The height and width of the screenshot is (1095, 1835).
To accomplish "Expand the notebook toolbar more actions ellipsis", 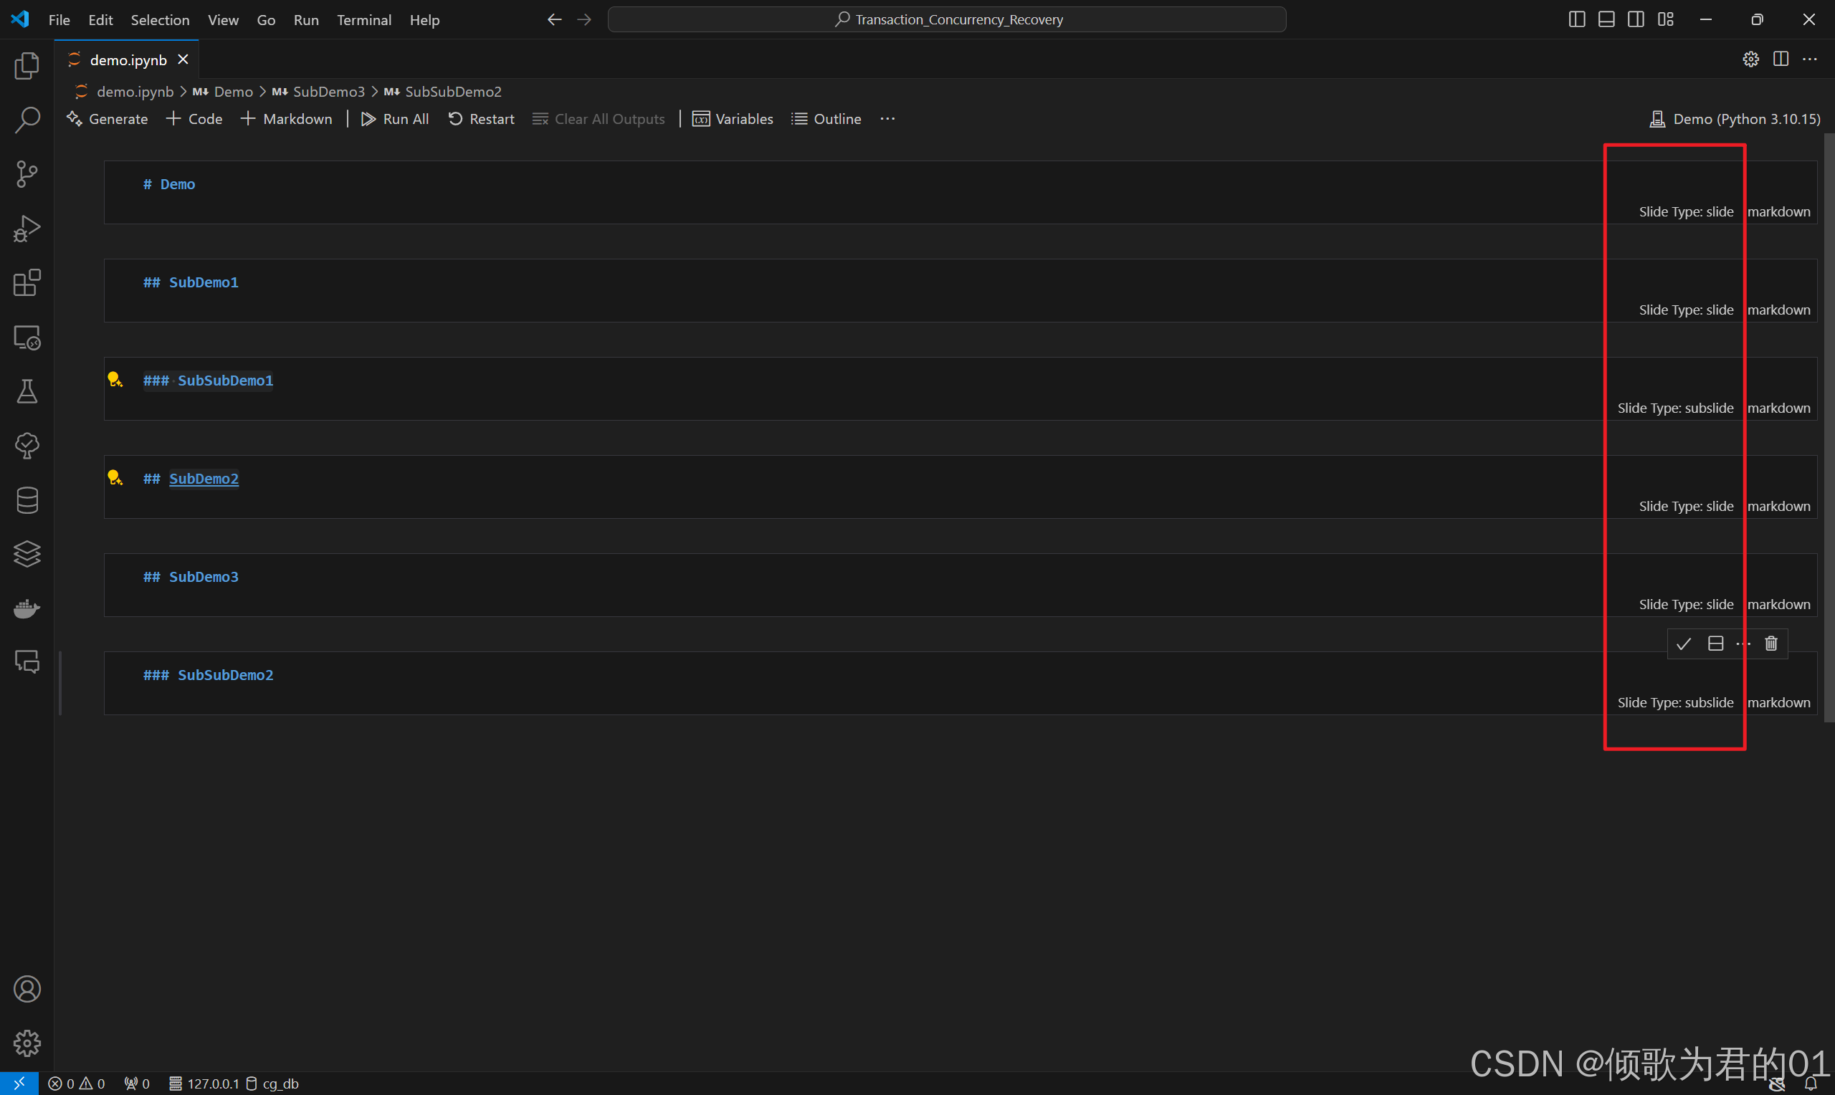I will tap(887, 119).
